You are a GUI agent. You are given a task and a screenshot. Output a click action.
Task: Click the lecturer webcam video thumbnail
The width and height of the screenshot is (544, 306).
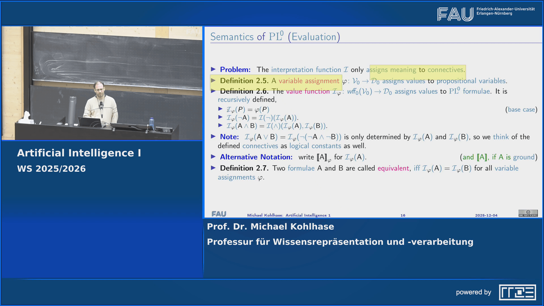tap(102, 83)
